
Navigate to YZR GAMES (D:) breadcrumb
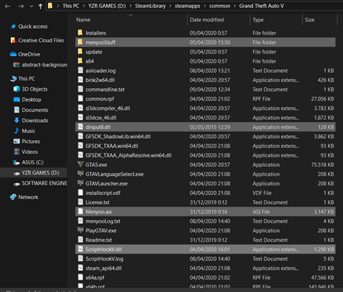(x=107, y=6)
